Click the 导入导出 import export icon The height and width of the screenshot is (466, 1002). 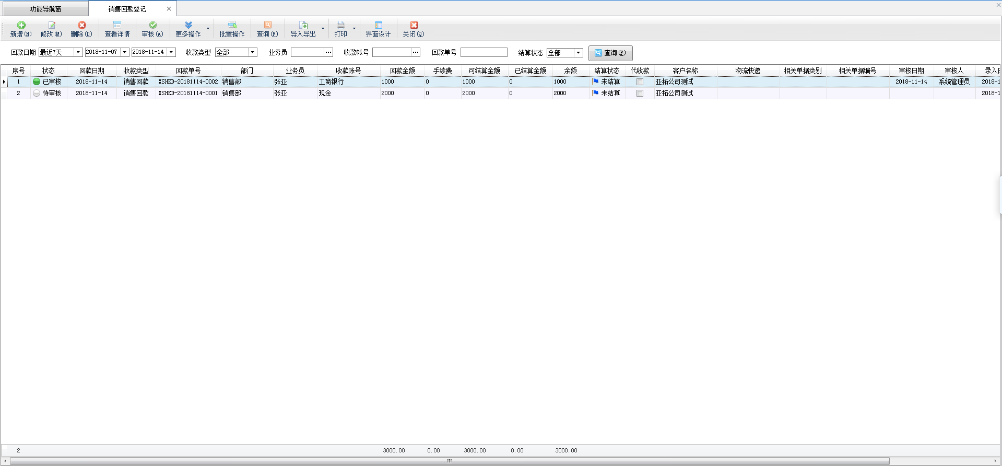tap(303, 26)
